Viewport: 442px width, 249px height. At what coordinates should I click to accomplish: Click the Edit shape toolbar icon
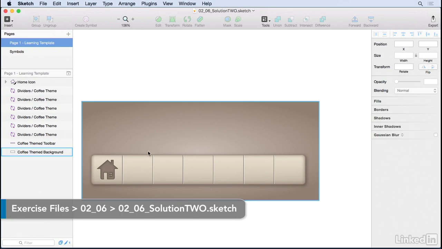(x=158, y=19)
